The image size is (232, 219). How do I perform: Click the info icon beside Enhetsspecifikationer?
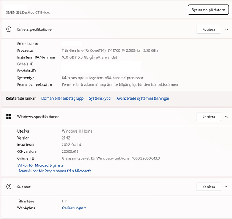click(9, 29)
